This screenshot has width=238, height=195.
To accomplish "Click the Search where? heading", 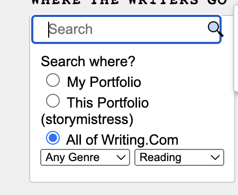I will pyautogui.click(x=88, y=61).
